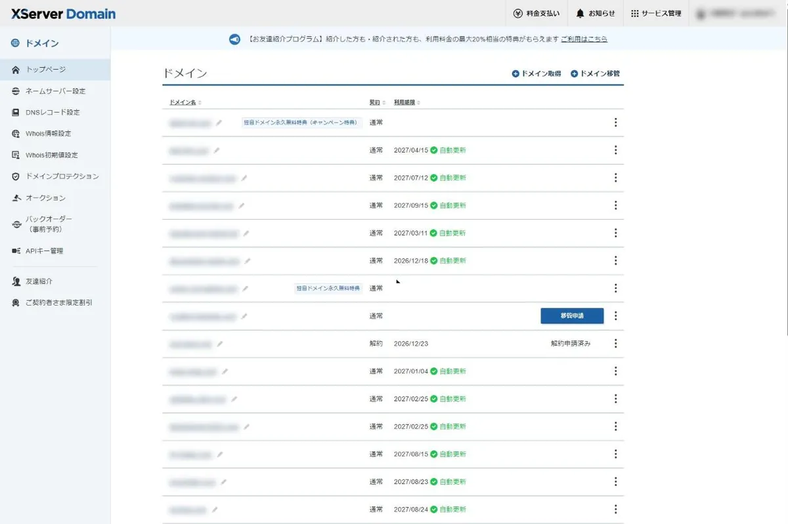
Task: Click the 解約申請済み status text
Action: (x=571, y=344)
